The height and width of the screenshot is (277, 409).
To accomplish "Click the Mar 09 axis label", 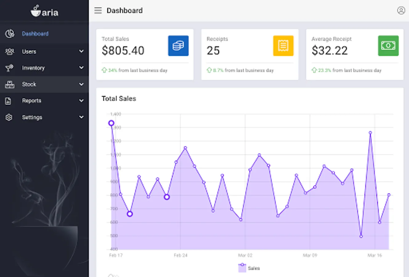I will (x=310, y=255).
